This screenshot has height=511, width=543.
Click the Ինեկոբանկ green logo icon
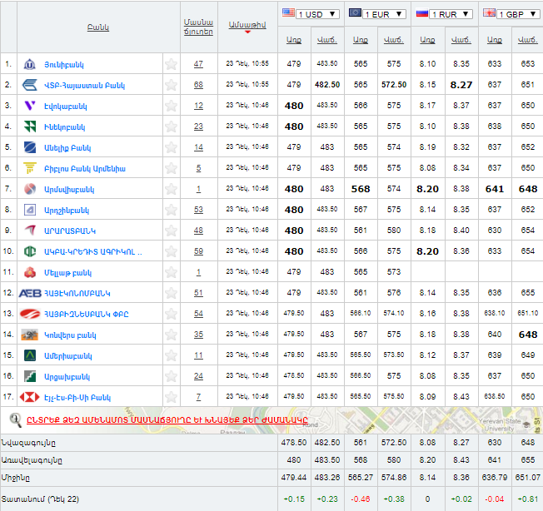30,127
